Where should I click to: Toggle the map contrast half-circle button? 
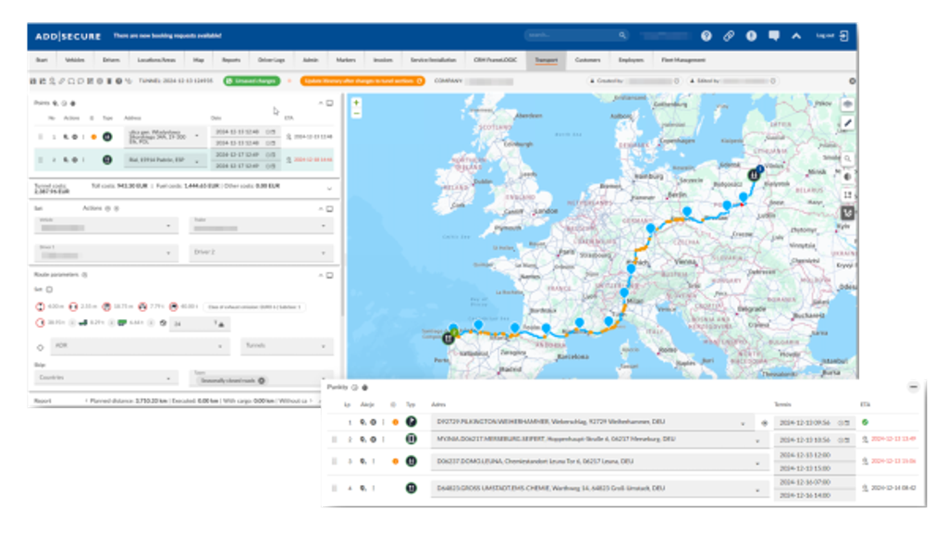click(848, 177)
